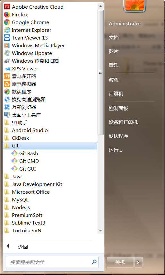Open 图片 in right pane
This screenshot has height=275, width=165.
(114, 51)
